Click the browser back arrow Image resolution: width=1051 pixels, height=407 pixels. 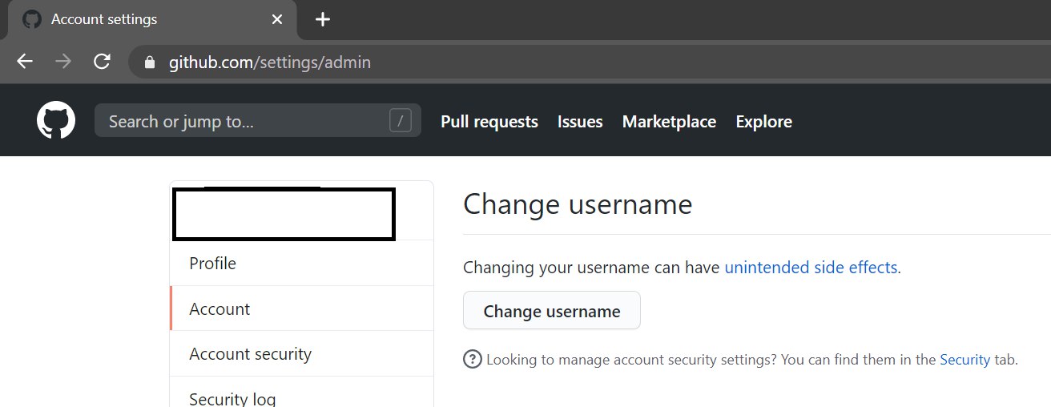25,62
